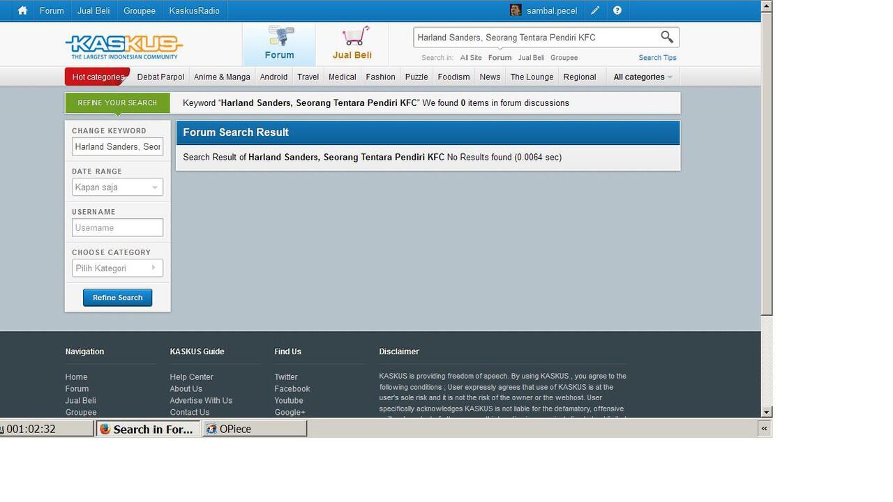Open the Foodism category
Viewport: 893px width, 502px height.
point(453,77)
